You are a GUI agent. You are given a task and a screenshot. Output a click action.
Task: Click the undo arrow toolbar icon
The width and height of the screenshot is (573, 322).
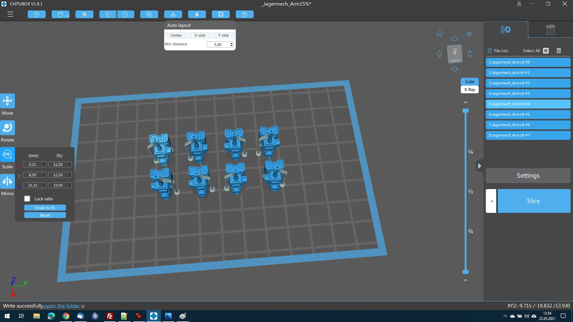pyautogui.click(x=108, y=14)
